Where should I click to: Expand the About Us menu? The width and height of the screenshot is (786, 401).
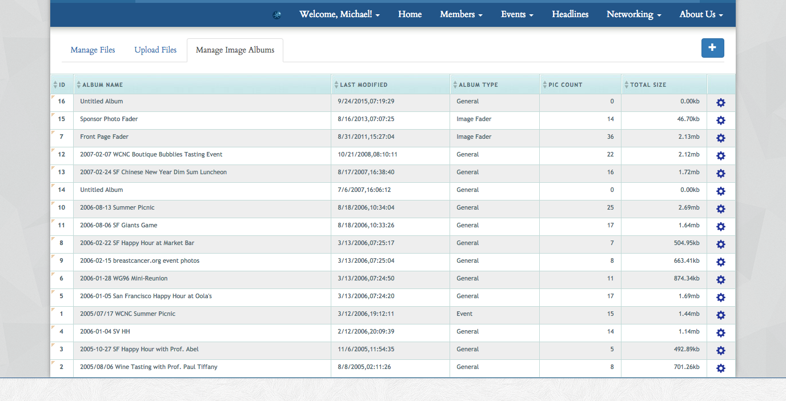(x=701, y=14)
